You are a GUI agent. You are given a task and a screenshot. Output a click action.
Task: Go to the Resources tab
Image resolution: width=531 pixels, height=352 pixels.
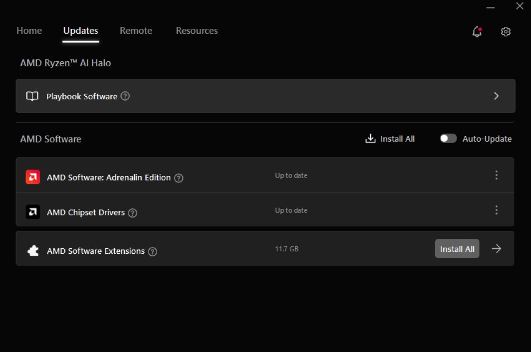coord(197,31)
